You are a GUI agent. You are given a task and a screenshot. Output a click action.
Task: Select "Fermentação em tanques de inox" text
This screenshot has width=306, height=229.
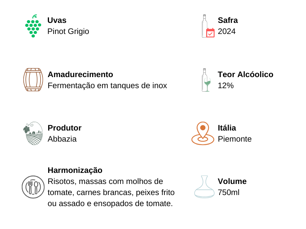(x=107, y=85)
